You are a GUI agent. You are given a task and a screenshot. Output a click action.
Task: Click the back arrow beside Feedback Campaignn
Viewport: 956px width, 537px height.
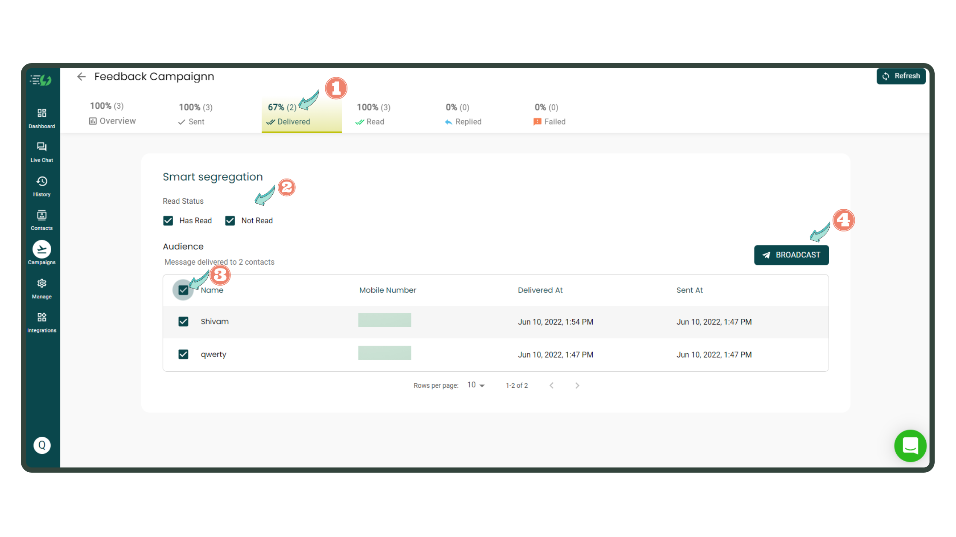(x=81, y=77)
